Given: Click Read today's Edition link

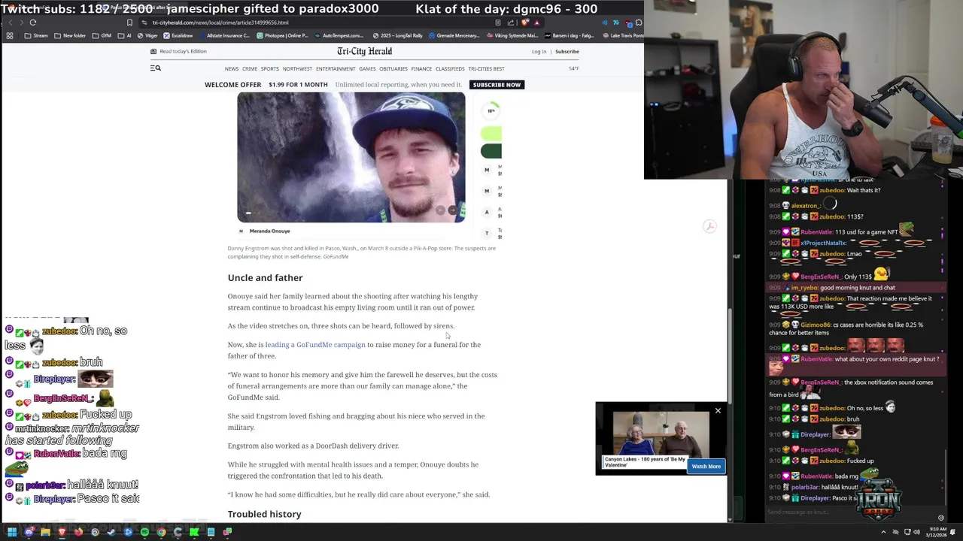Looking at the screenshot, I should [x=178, y=51].
